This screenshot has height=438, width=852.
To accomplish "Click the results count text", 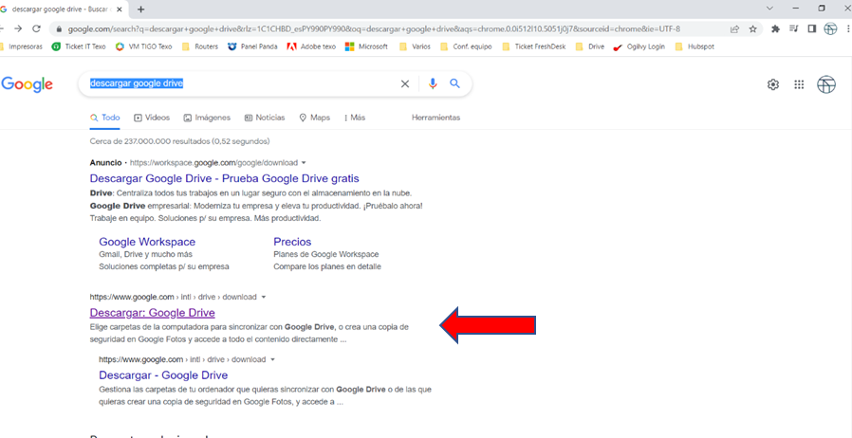I will pos(180,141).
